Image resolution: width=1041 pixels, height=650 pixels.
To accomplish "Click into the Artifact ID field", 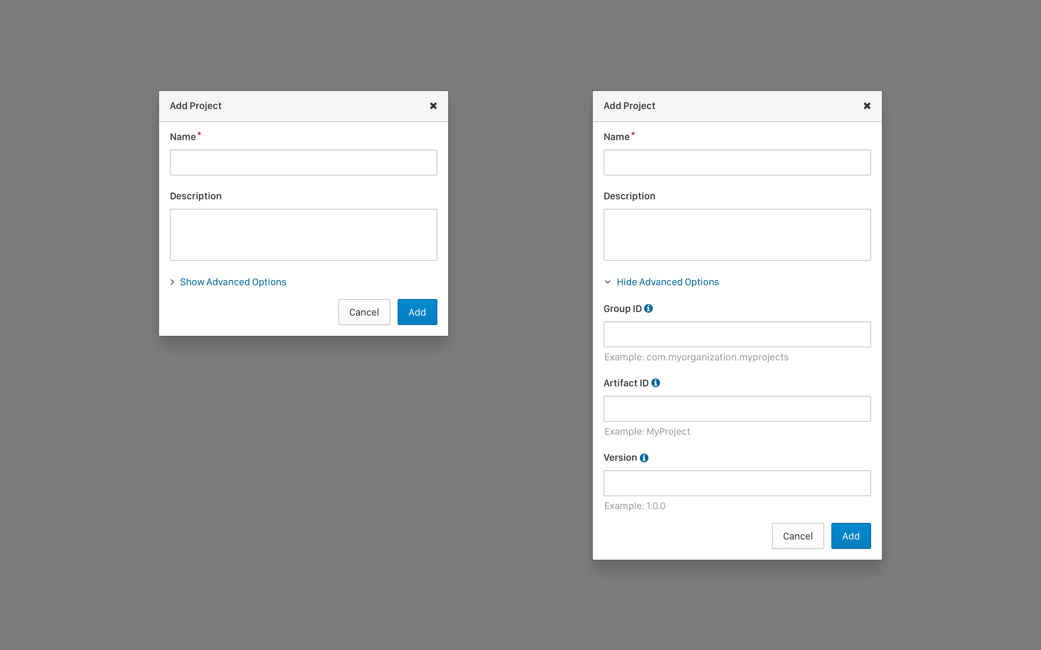I will (737, 409).
